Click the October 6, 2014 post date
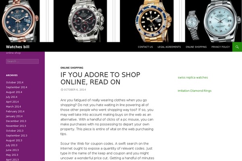 pos(75,90)
